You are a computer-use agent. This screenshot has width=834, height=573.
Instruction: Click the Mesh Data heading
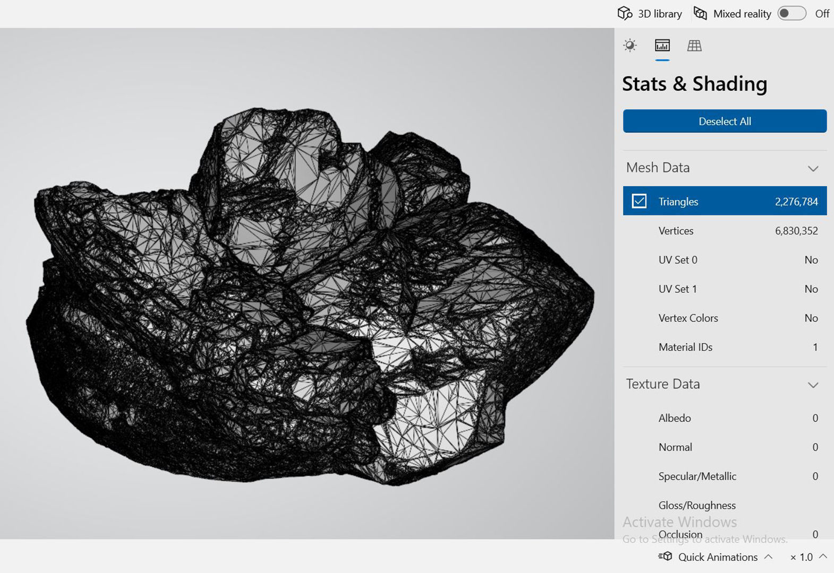point(658,168)
